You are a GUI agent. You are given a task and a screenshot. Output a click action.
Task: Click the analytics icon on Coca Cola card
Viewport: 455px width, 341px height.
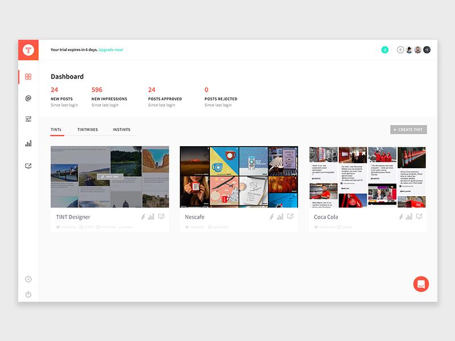(x=409, y=217)
